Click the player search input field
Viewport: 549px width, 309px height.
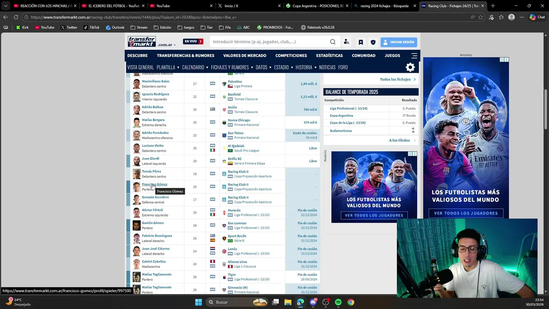pos(270,42)
